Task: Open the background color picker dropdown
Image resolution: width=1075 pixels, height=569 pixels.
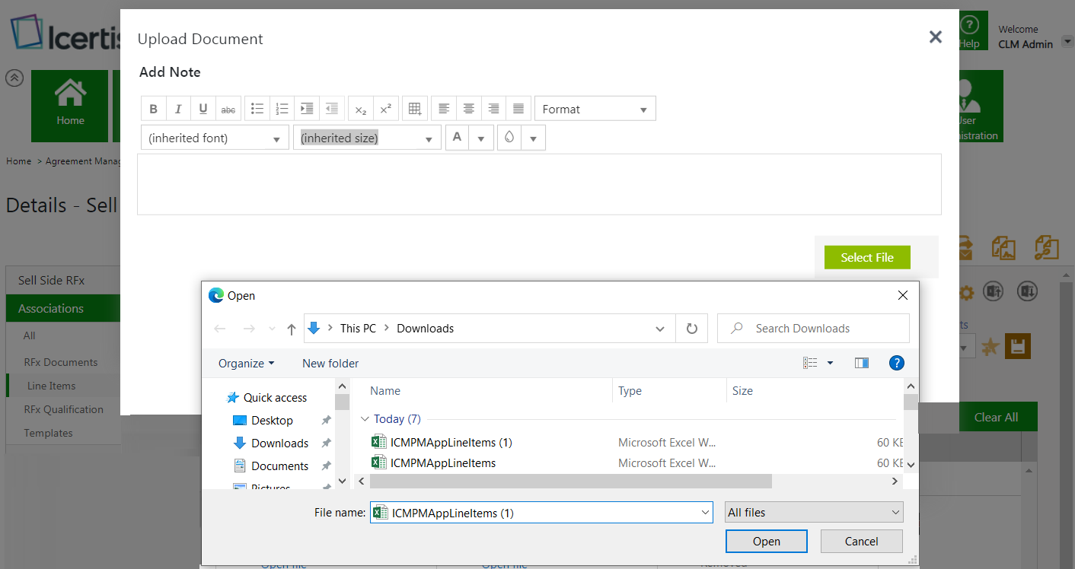Action: tap(533, 138)
